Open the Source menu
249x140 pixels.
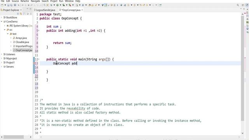point(15,1)
